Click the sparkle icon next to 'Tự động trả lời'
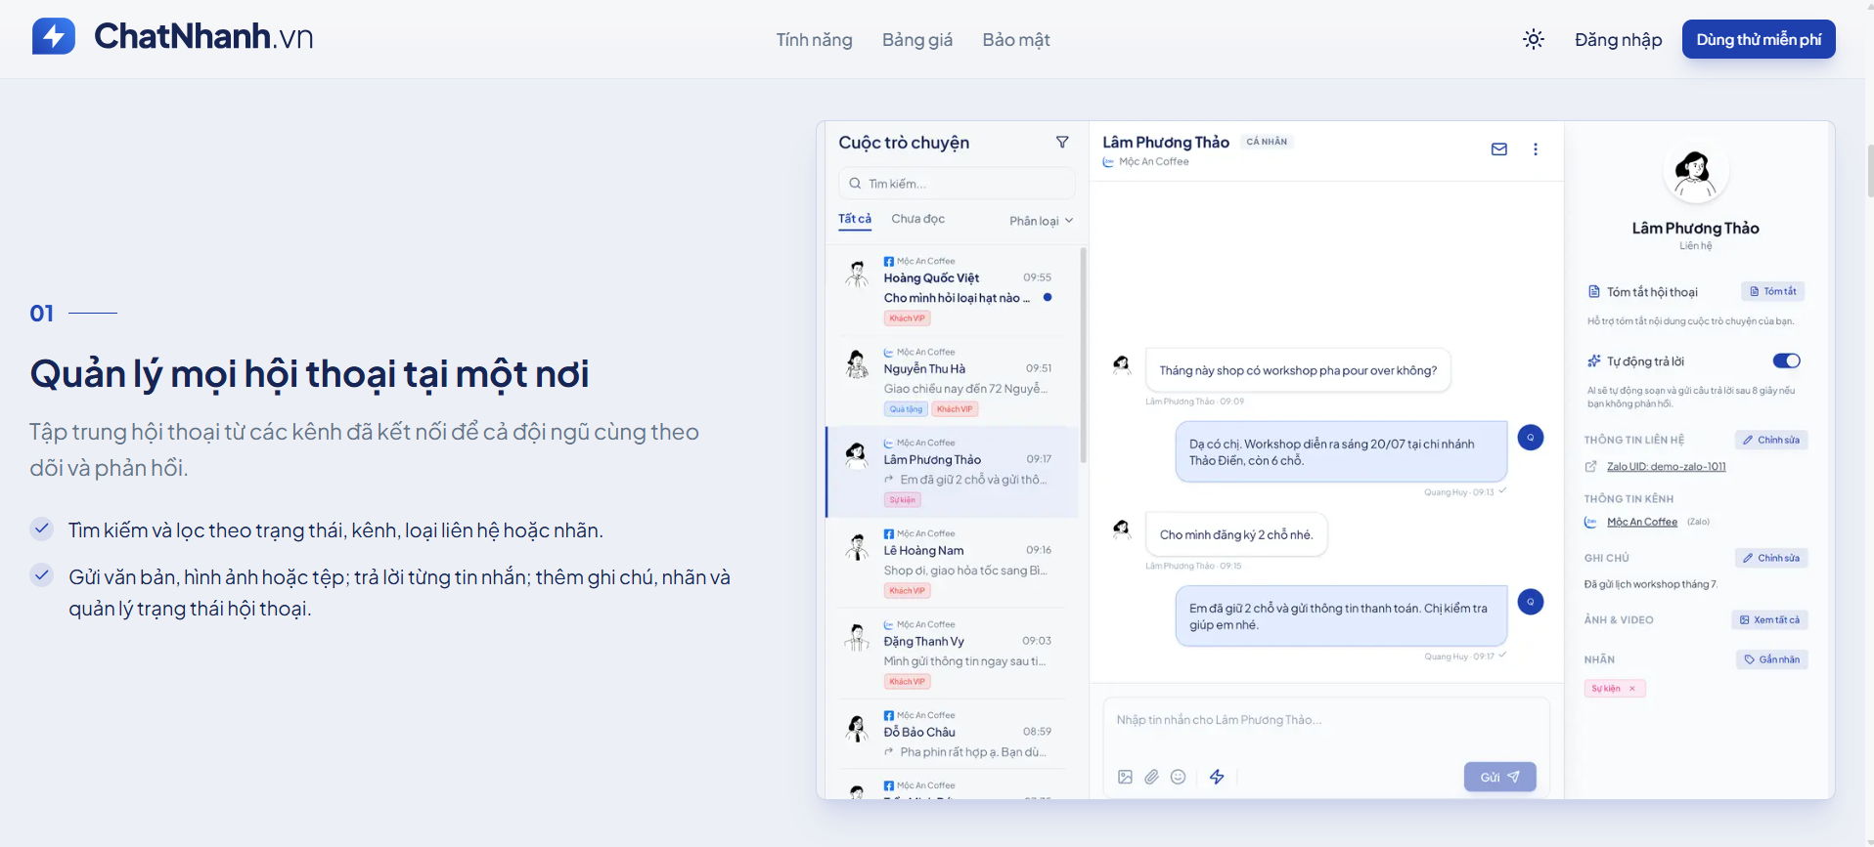 tap(1594, 361)
